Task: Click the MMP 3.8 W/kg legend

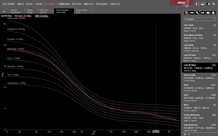Action: pyautogui.click(x=41, y=16)
